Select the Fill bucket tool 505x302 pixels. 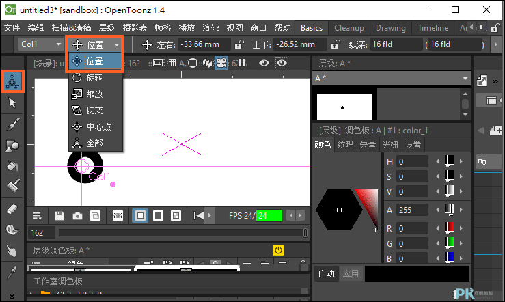12,166
